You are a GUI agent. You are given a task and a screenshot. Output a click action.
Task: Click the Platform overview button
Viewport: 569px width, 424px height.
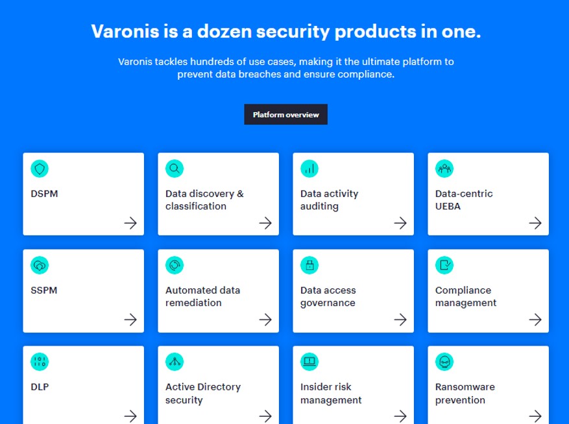285,114
